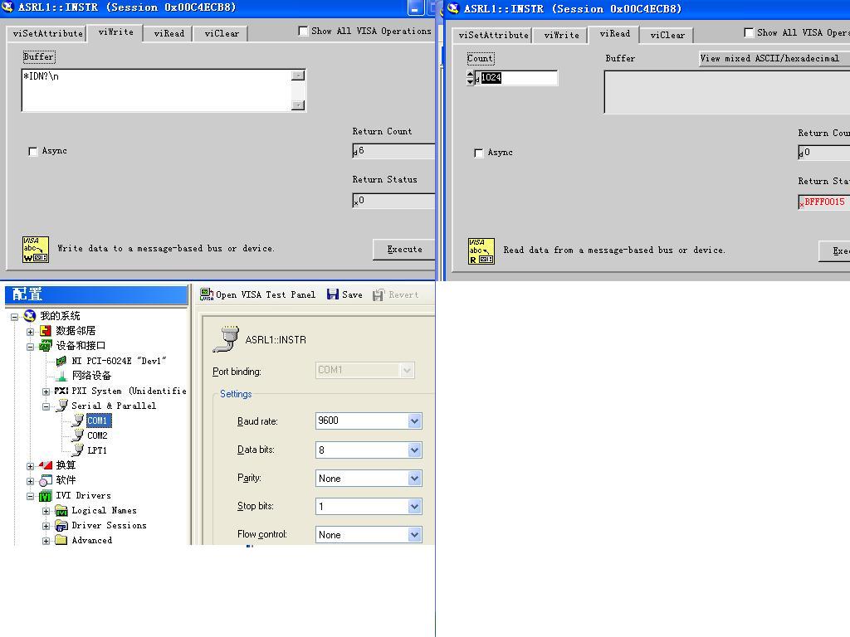Open the Stop bits dropdown
850x637 pixels.
tap(414, 506)
